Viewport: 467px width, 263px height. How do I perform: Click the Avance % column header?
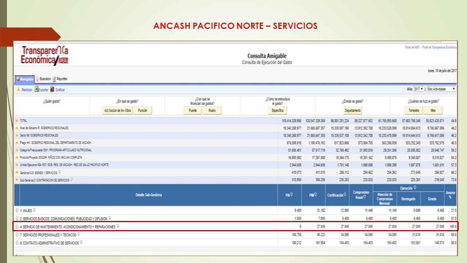point(450,195)
